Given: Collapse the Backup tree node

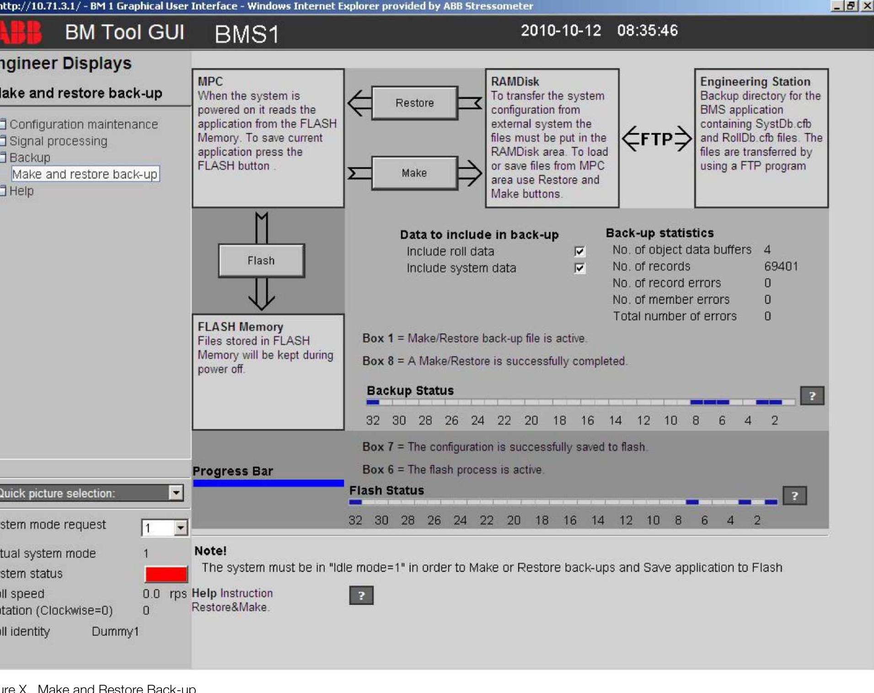Looking at the screenshot, I should click(x=3, y=158).
